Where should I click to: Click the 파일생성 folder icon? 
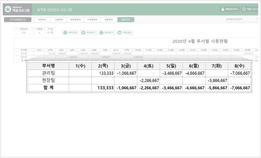point(119,33)
